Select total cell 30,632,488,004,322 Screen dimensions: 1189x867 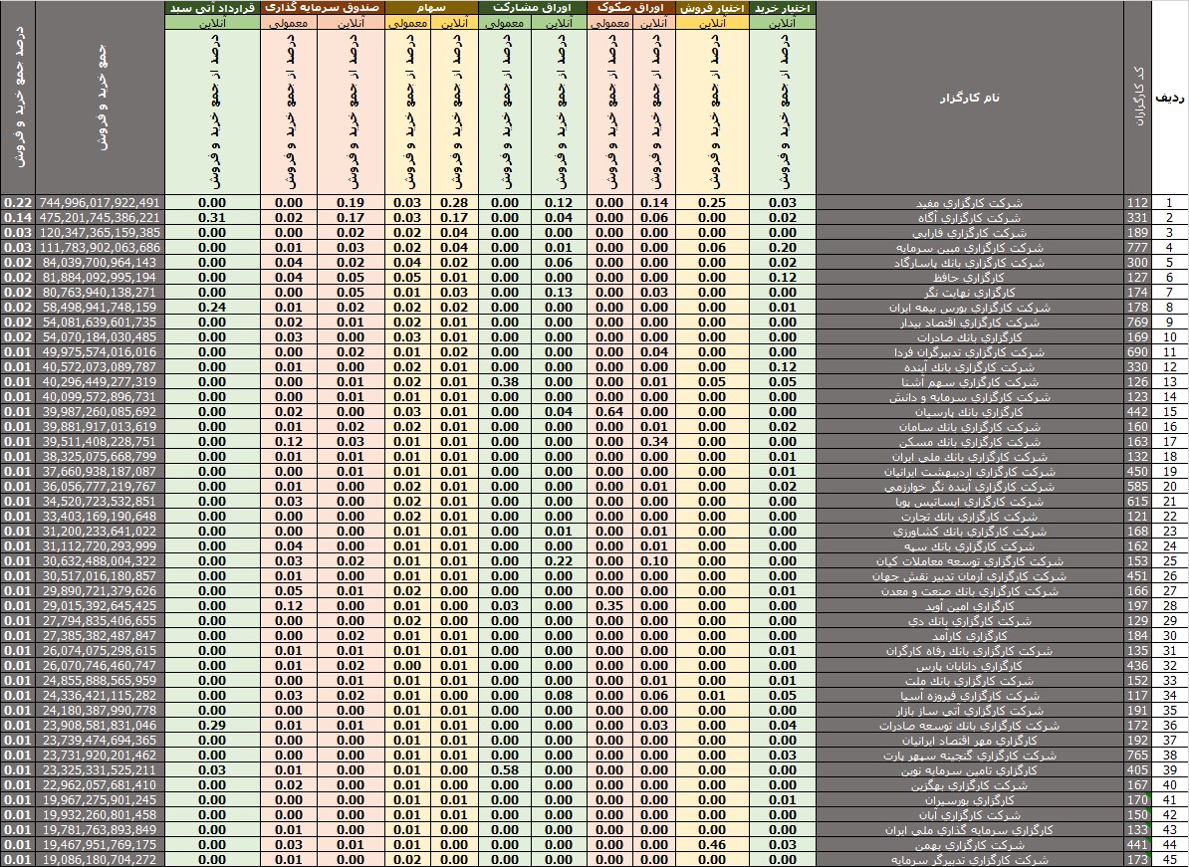tap(101, 561)
